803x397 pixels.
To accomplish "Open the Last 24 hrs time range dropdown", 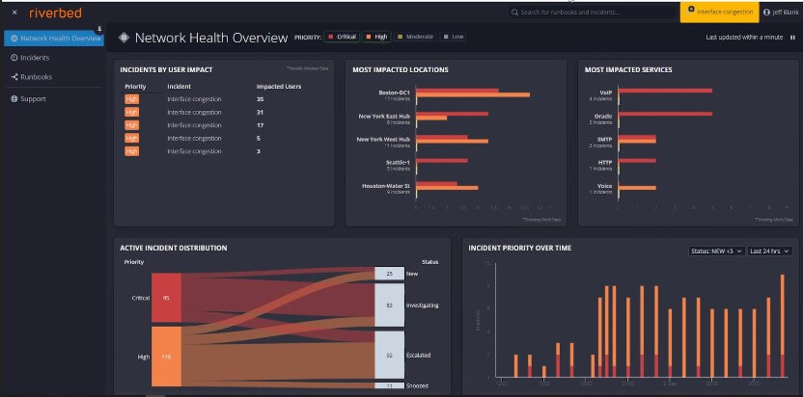I will (772, 251).
